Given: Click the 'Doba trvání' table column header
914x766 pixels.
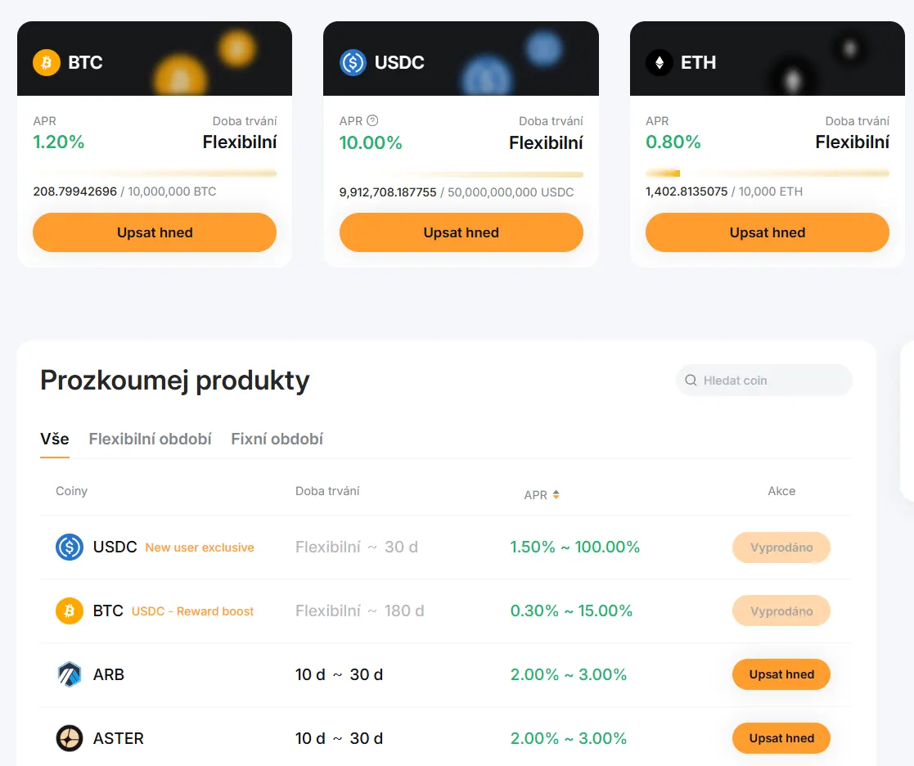Looking at the screenshot, I should coord(327,491).
